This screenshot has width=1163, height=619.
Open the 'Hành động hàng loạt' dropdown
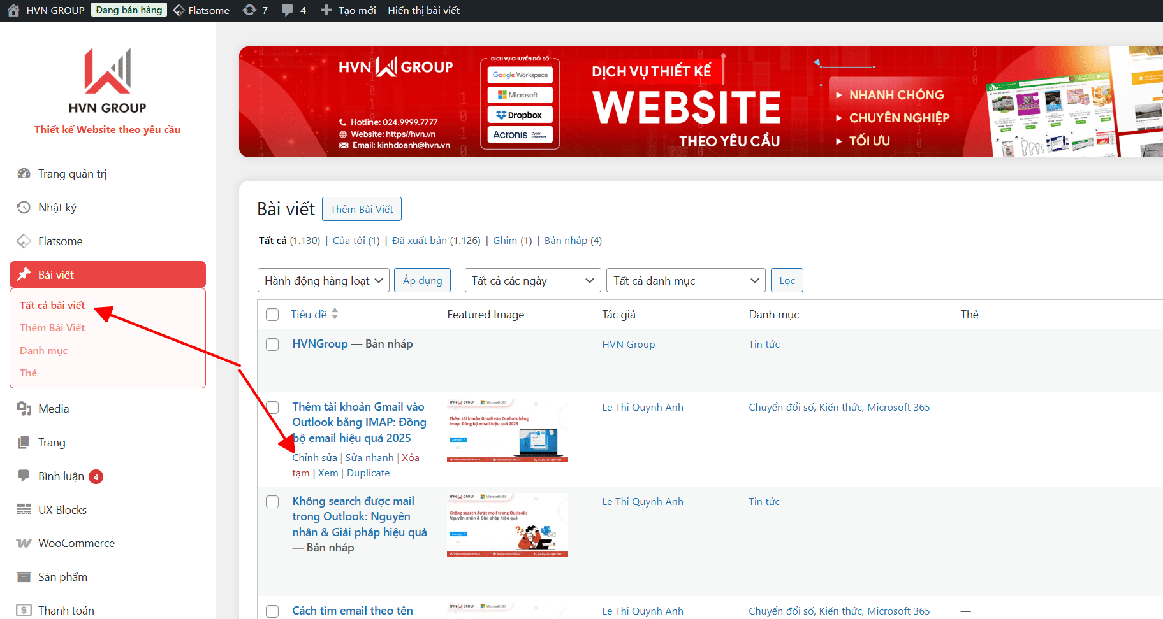(x=323, y=281)
